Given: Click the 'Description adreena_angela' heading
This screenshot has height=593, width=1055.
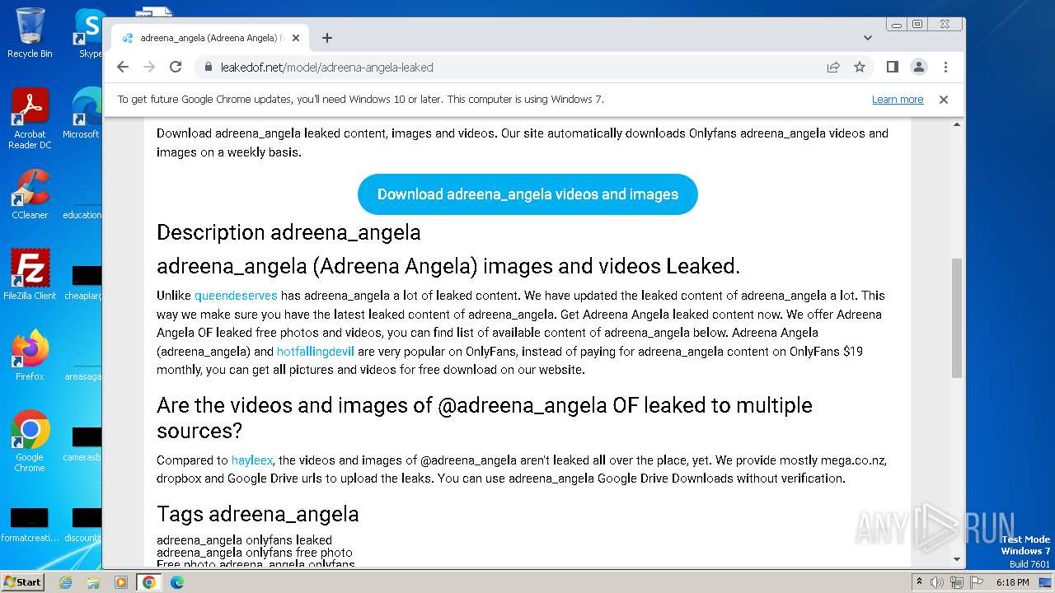Looking at the screenshot, I should [x=288, y=232].
